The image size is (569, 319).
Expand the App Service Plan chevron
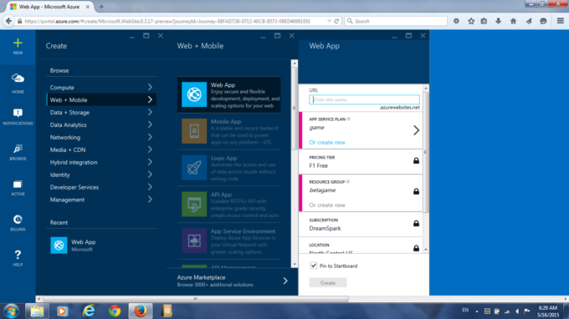(x=416, y=130)
